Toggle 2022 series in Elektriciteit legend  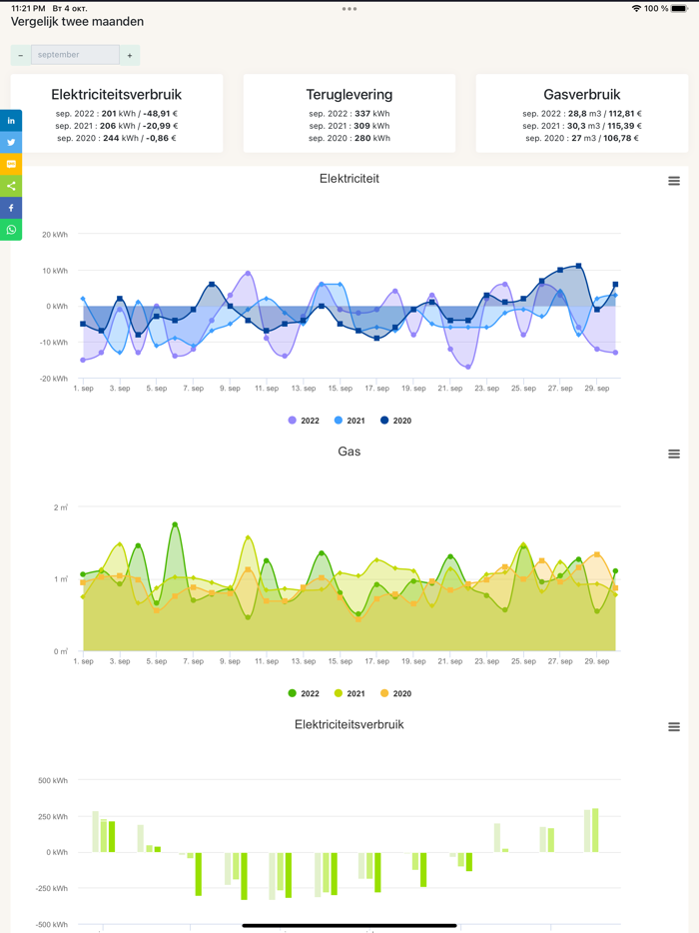304,421
